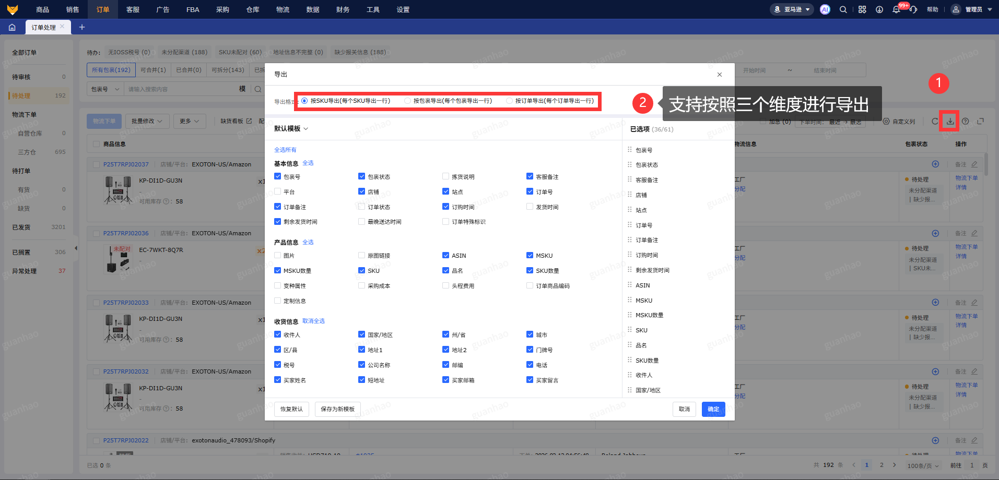Open the 亚马逊 platform dropdown
999x480 pixels.
[792, 9]
